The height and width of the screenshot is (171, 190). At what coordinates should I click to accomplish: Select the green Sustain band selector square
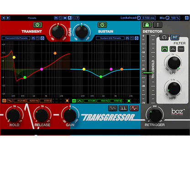point(129,101)
